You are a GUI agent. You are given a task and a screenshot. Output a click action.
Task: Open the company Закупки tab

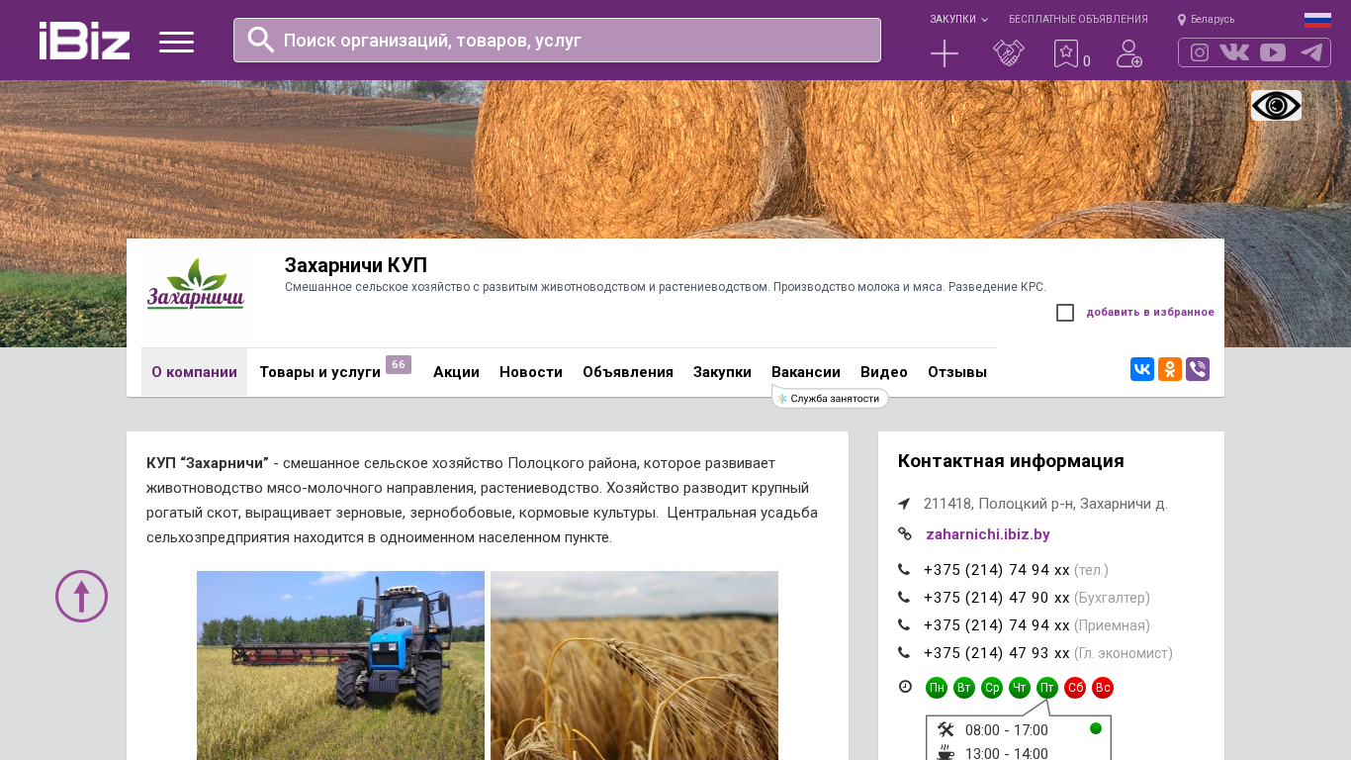pyautogui.click(x=722, y=372)
